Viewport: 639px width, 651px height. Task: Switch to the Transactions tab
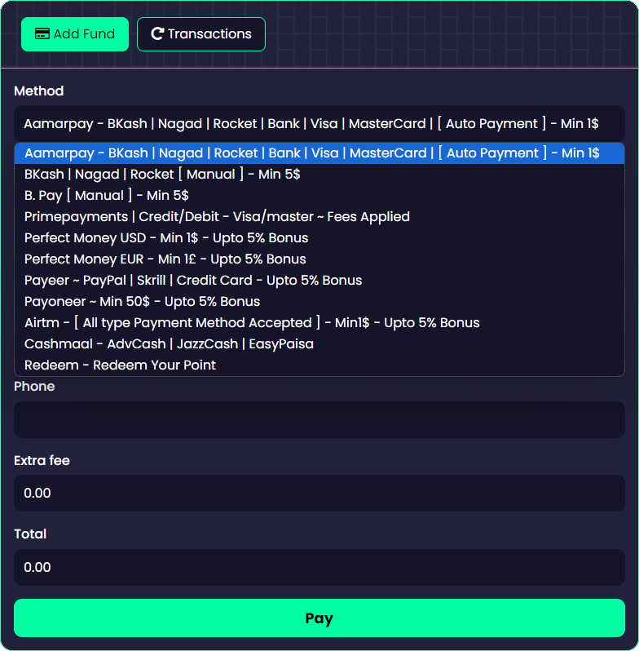(x=201, y=34)
